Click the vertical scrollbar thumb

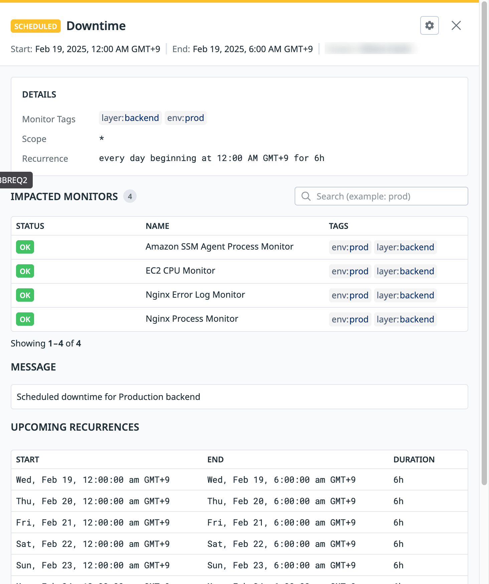click(484, 243)
